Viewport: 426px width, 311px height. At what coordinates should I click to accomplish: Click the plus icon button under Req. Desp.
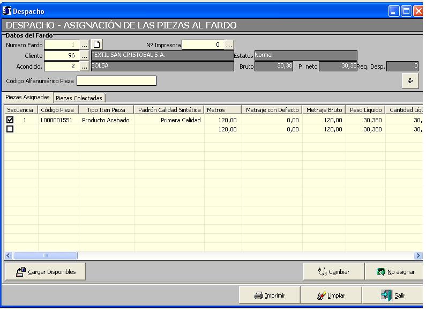[410, 80]
